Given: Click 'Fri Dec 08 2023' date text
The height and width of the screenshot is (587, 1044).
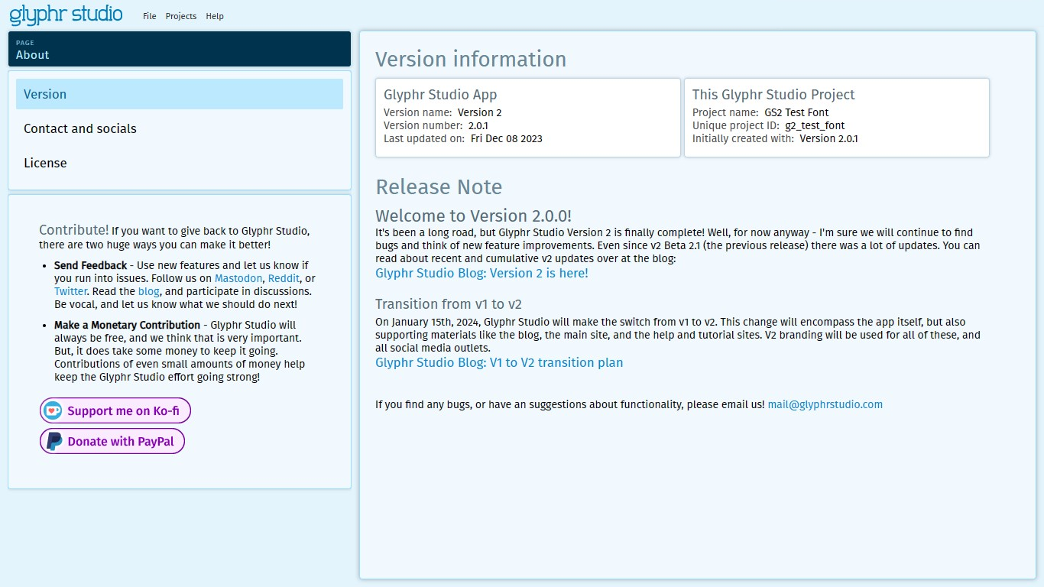Looking at the screenshot, I should point(507,138).
